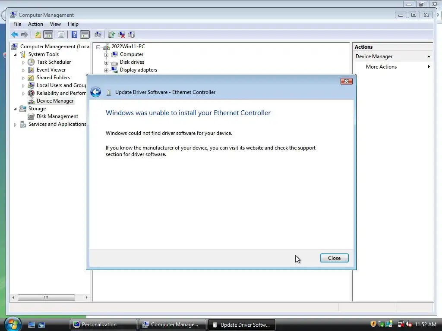Click console tree scroll left arrow

[x=13, y=297]
